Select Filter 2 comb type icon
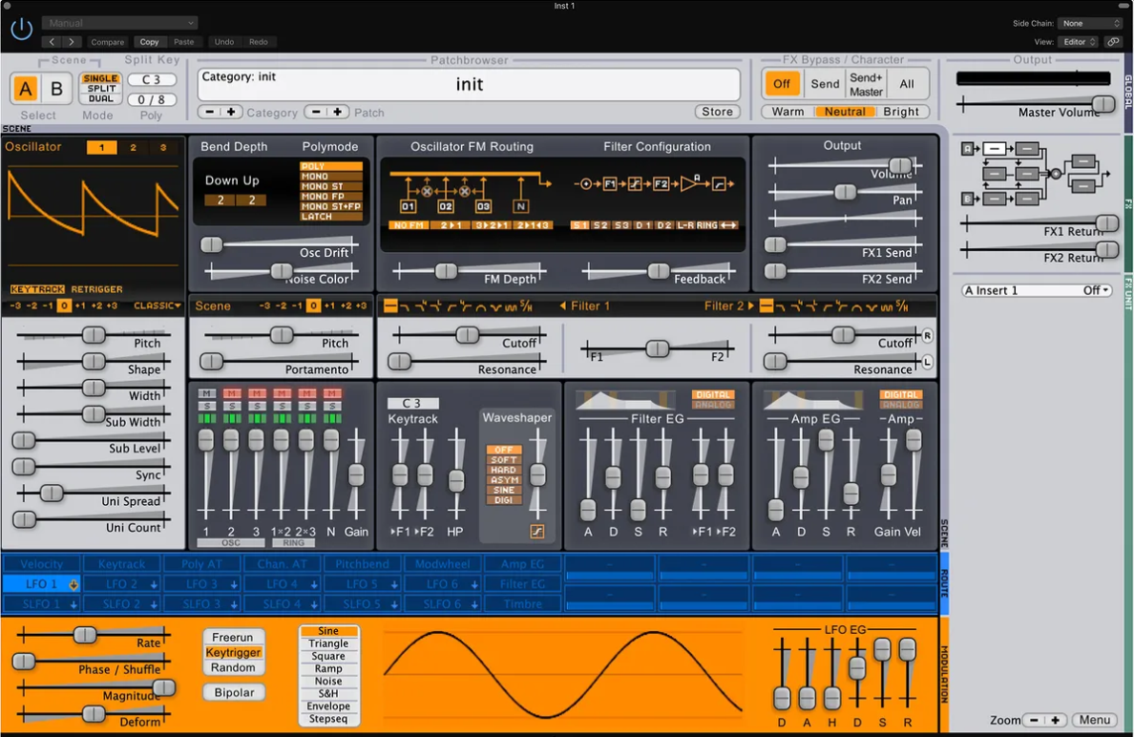Image resolution: width=1134 pixels, height=737 pixels. point(887,306)
